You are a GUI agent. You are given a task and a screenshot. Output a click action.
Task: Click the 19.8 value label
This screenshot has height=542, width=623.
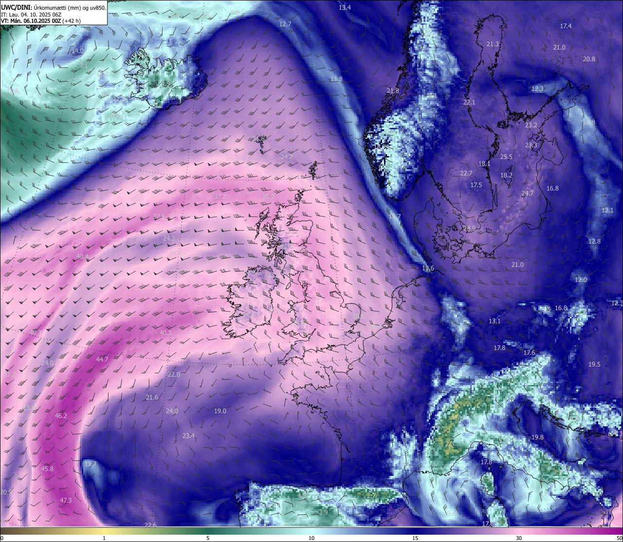coord(537,437)
